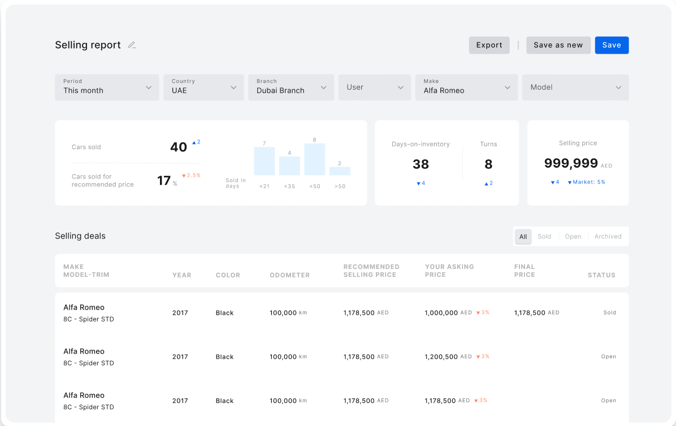Image resolution: width=676 pixels, height=426 pixels.
Task: Click the Save as new button
Action: [558, 45]
